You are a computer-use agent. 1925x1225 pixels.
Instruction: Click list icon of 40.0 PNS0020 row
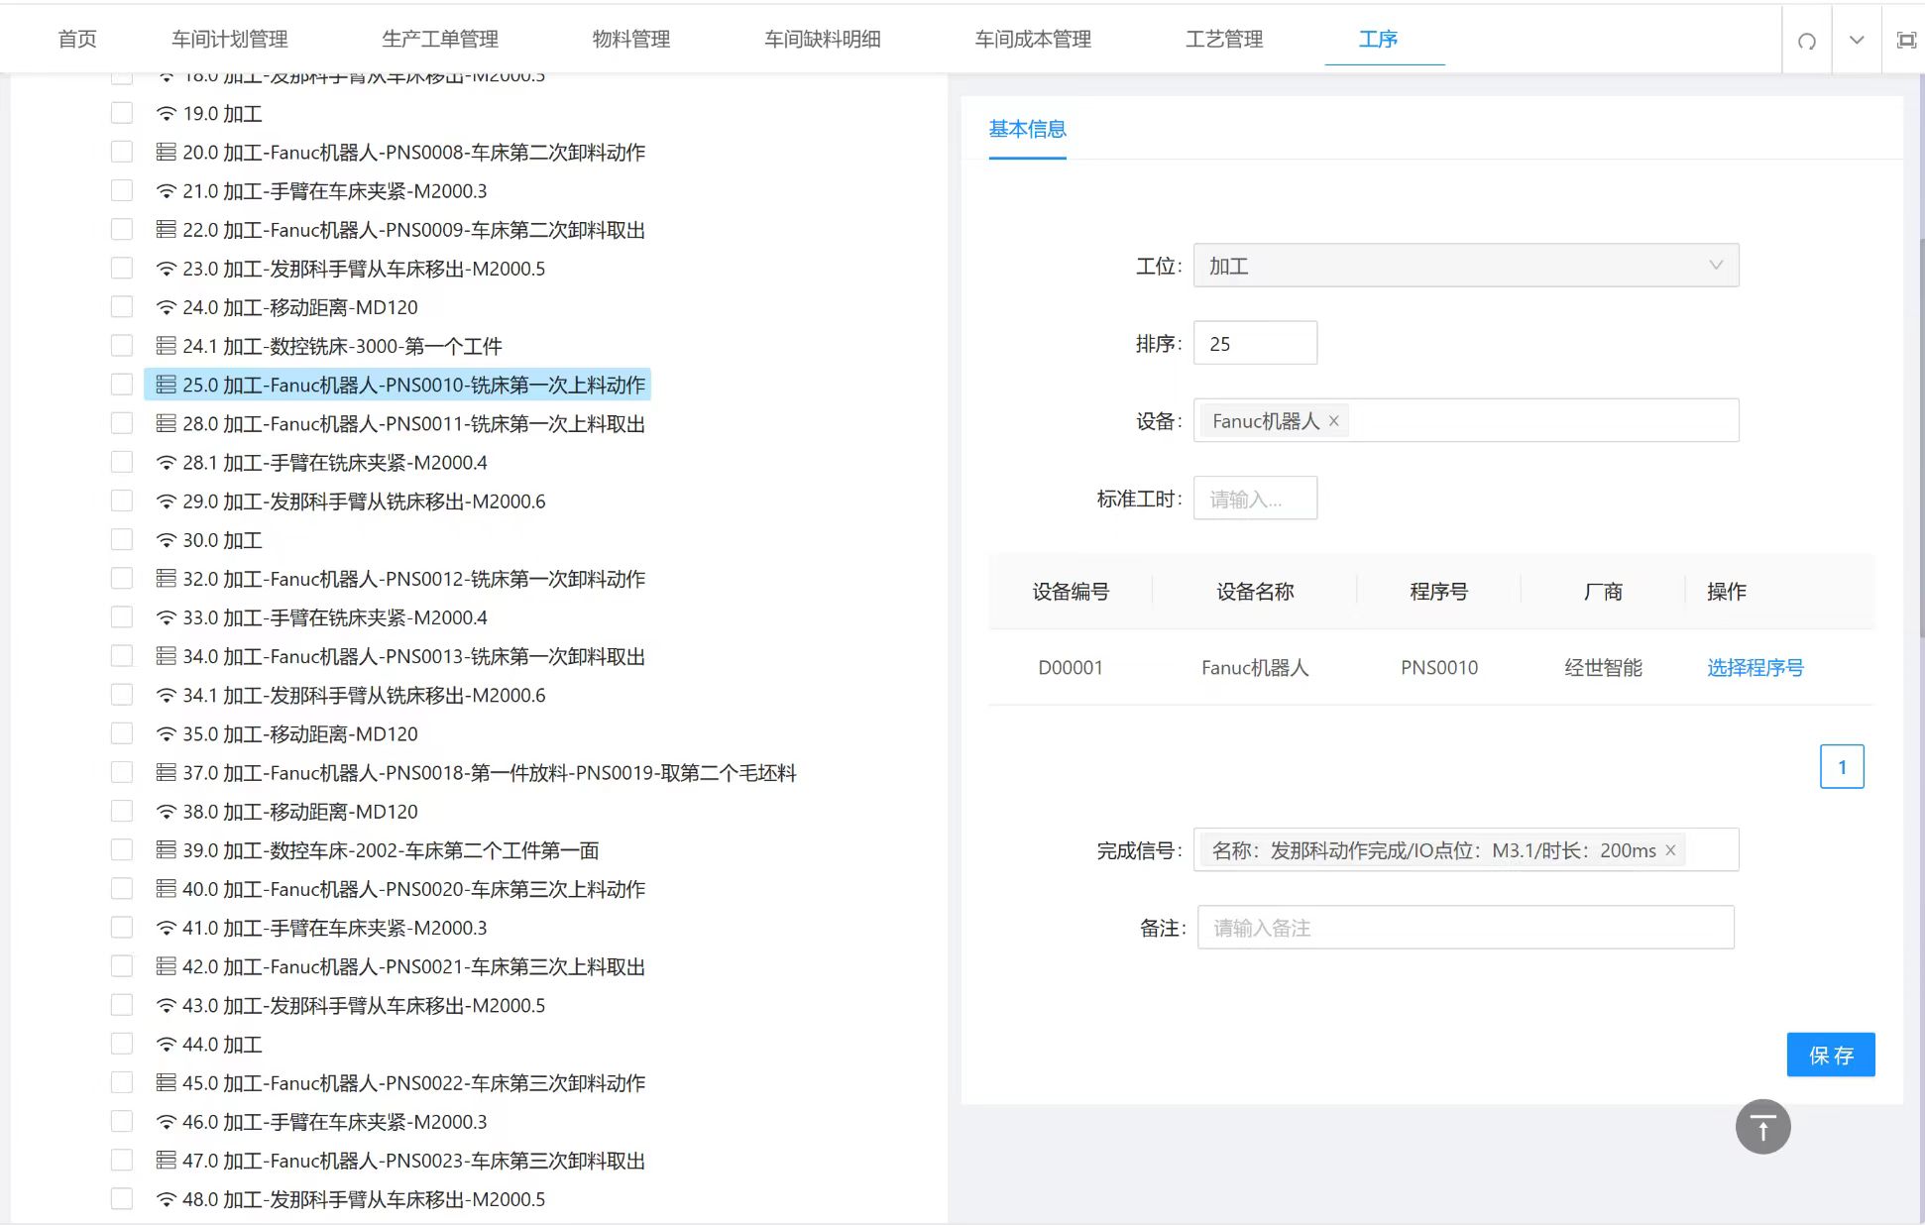point(167,888)
